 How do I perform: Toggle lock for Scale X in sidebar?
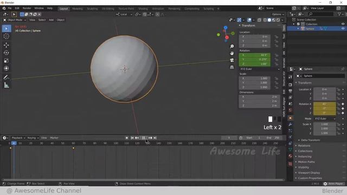(276, 79)
